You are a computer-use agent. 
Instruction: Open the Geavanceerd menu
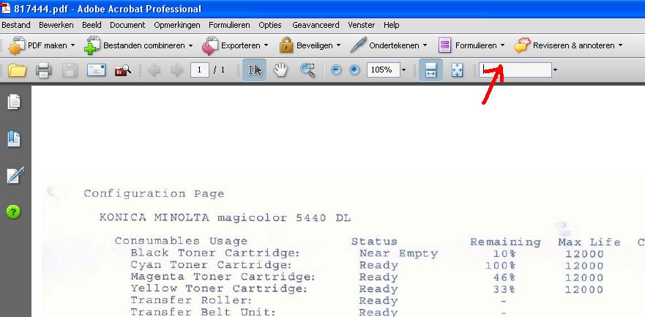pyautogui.click(x=316, y=25)
